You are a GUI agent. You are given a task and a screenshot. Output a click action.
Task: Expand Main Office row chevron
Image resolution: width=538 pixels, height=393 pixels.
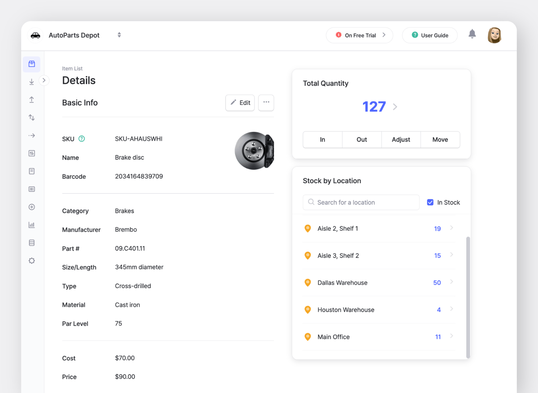451,336
